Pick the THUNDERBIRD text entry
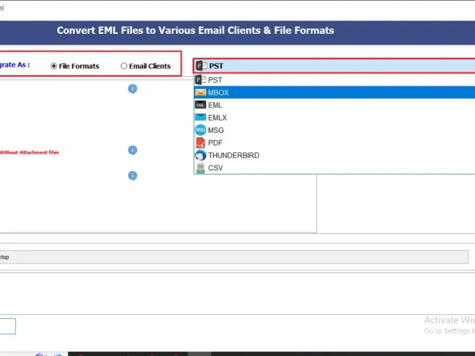 233,155
